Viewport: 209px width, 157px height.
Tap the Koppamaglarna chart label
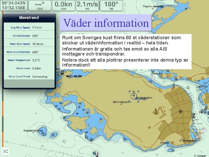tap(33, 131)
